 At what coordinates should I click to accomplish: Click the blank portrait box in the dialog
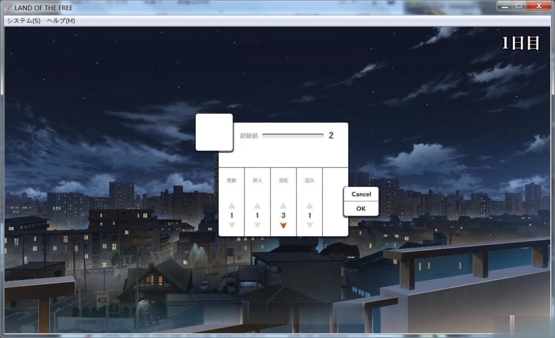[214, 132]
